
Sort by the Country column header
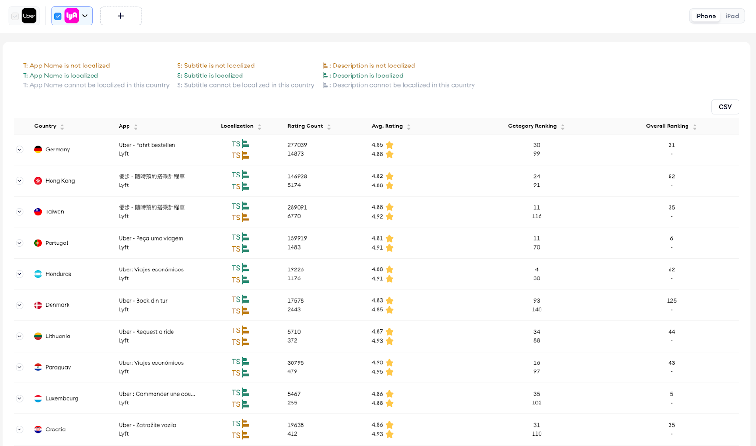[x=45, y=126]
